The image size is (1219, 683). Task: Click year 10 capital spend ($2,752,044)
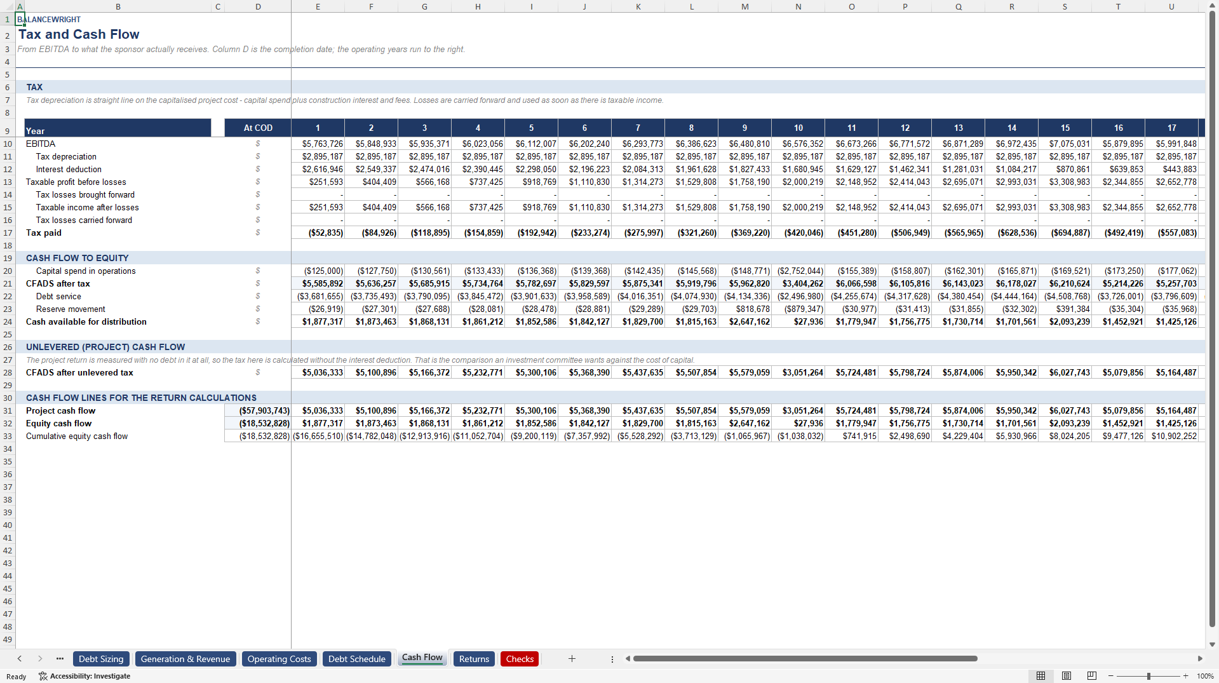click(798, 271)
